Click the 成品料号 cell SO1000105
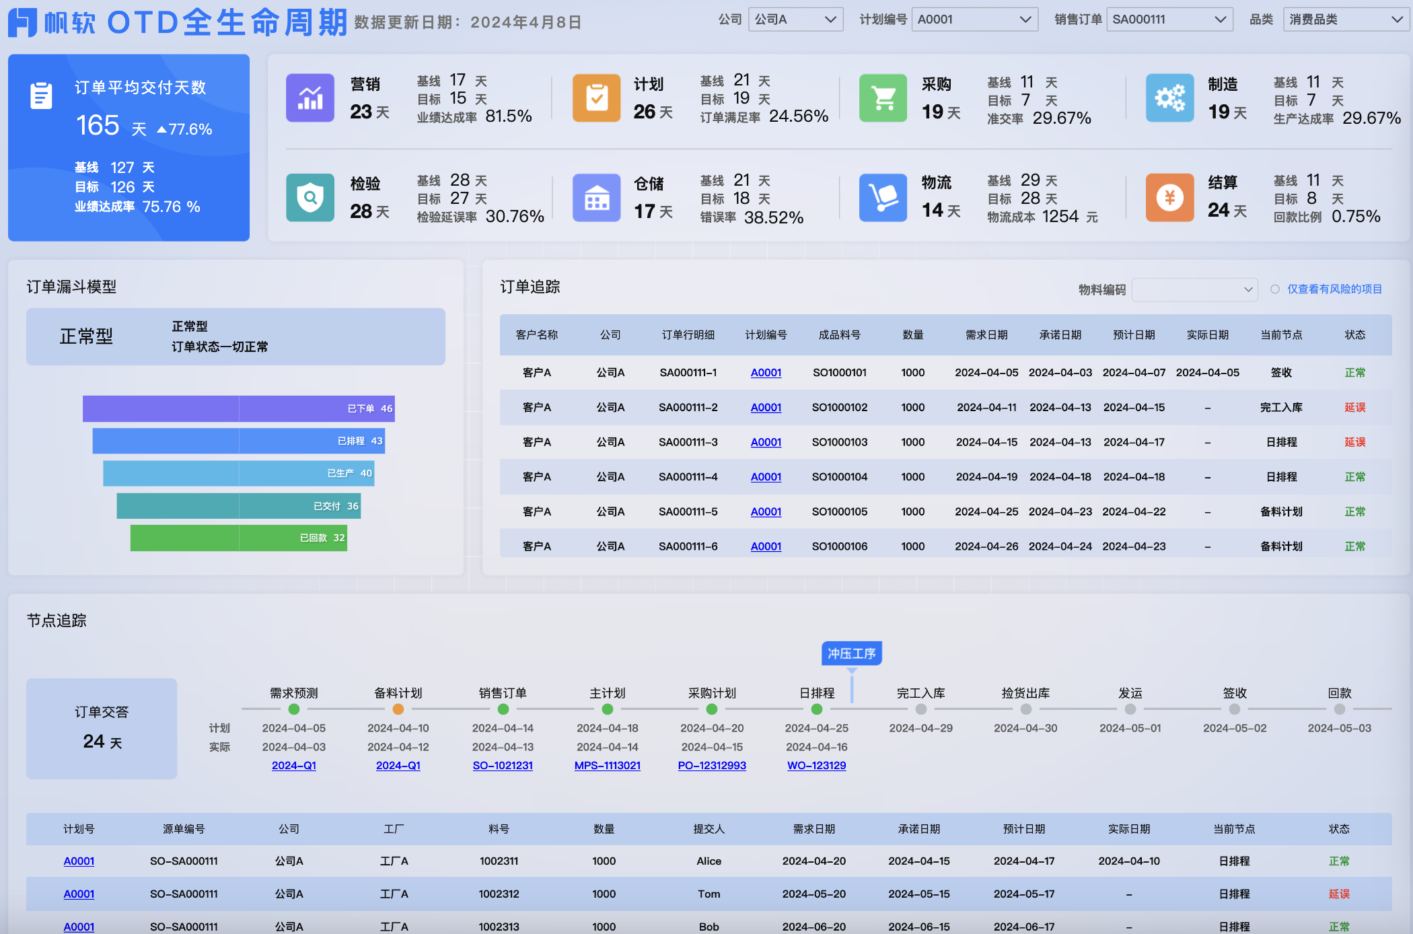Image resolution: width=1413 pixels, height=934 pixels. 840,512
